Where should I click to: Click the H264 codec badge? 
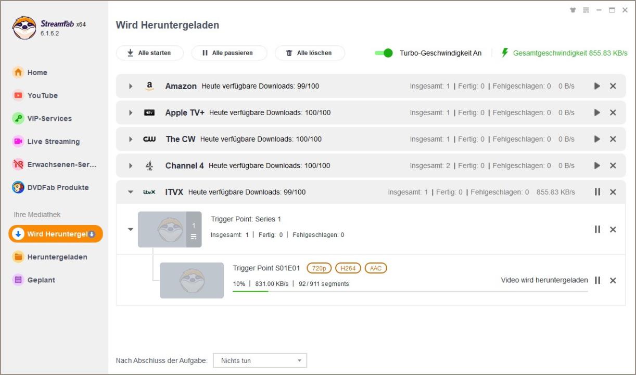(348, 268)
